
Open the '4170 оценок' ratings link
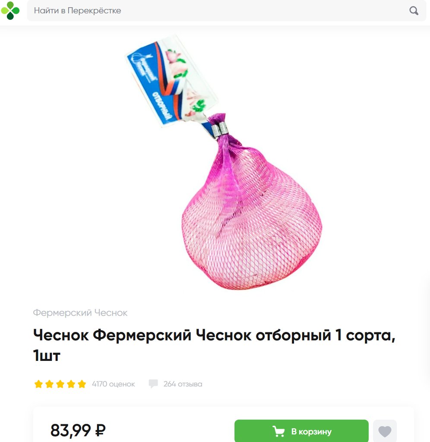[x=114, y=384]
